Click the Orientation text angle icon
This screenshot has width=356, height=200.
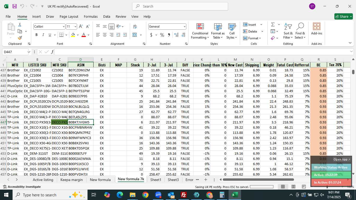(118, 26)
